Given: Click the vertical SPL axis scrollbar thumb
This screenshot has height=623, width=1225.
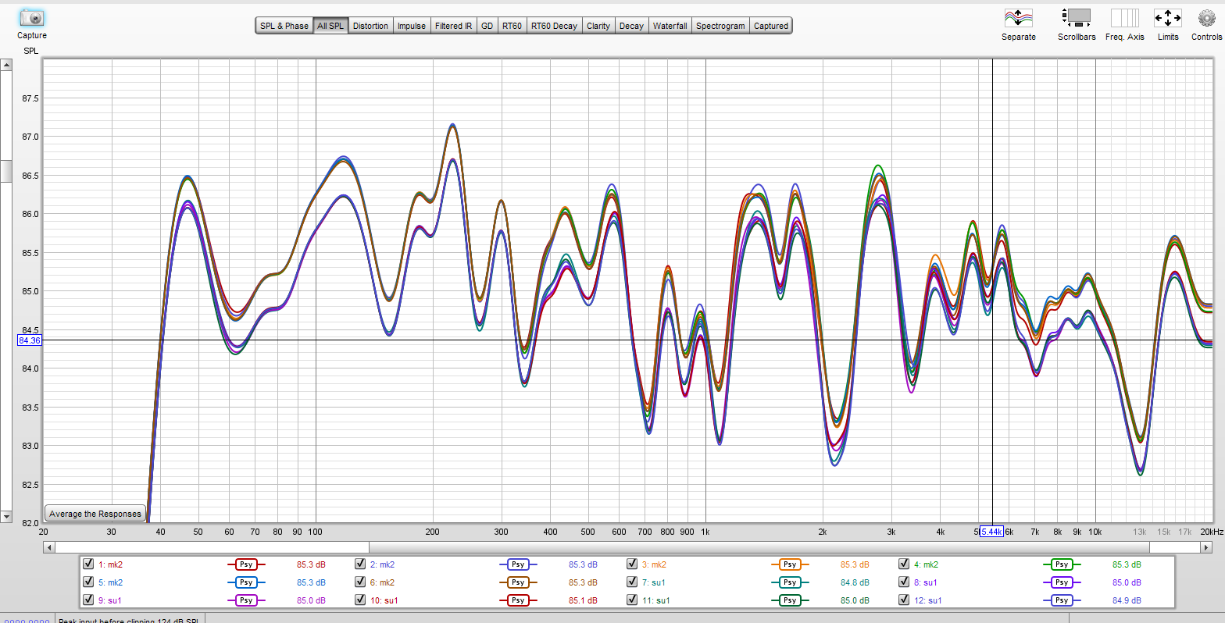Looking at the screenshot, I should [x=5, y=170].
